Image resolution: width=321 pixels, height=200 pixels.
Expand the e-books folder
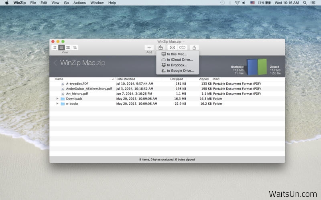[x=57, y=104]
